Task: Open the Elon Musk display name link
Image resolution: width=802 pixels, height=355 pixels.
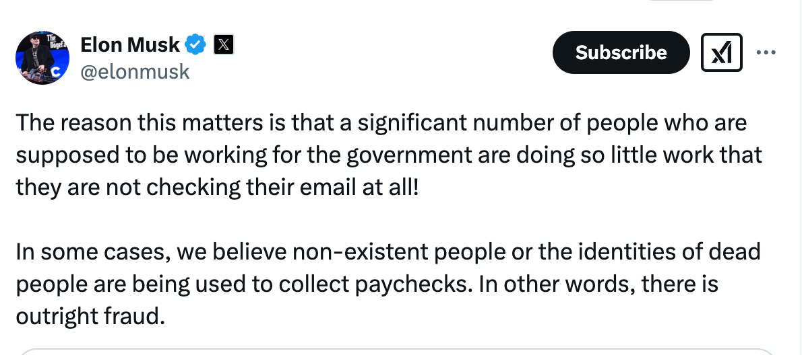Action: [x=131, y=45]
